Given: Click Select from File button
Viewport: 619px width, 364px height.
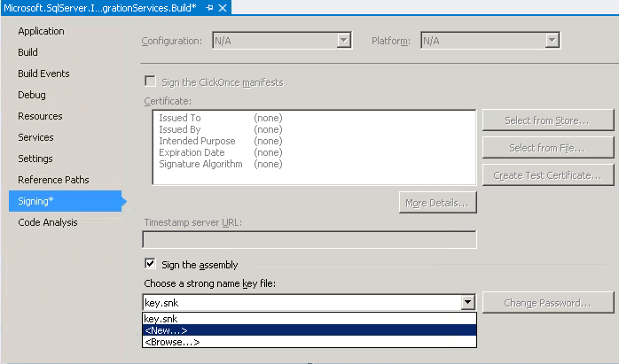Looking at the screenshot, I should click(548, 148).
